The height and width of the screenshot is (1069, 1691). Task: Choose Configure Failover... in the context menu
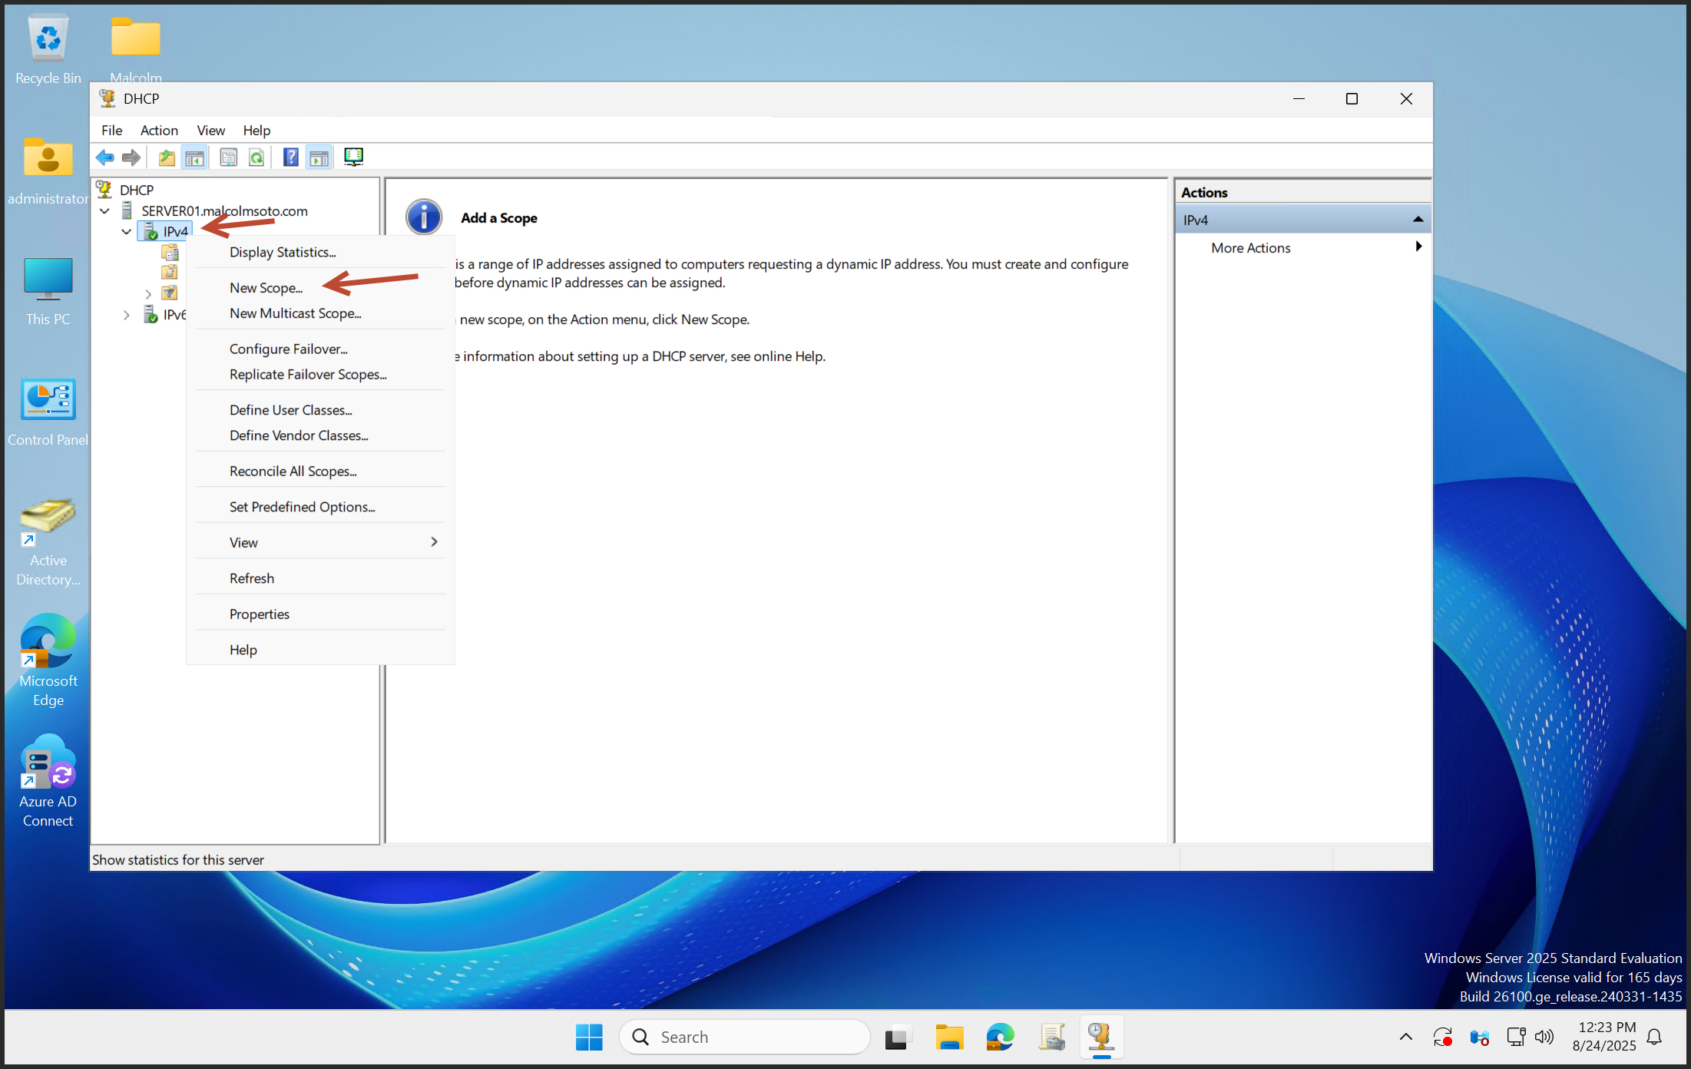tap(288, 349)
